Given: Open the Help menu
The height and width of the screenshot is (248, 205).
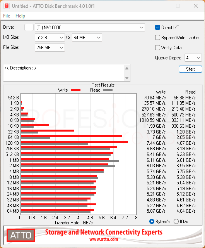Looking at the screenshot, I should point(20,16).
